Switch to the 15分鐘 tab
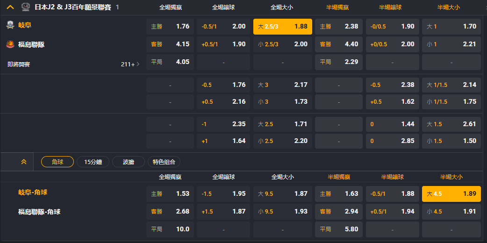The width and height of the screenshot is (487, 243). pyautogui.click(x=93, y=162)
